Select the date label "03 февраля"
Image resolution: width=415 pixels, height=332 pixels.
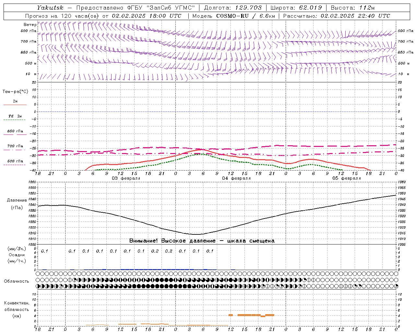click(126, 178)
